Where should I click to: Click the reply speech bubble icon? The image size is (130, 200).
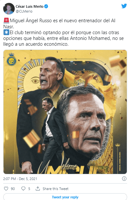(23, 189)
